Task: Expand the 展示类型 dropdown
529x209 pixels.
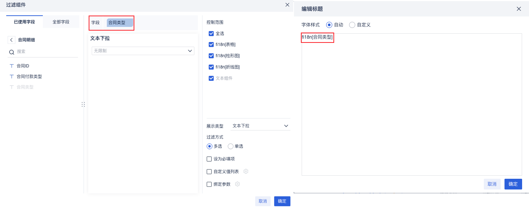Action: coord(260,126)
